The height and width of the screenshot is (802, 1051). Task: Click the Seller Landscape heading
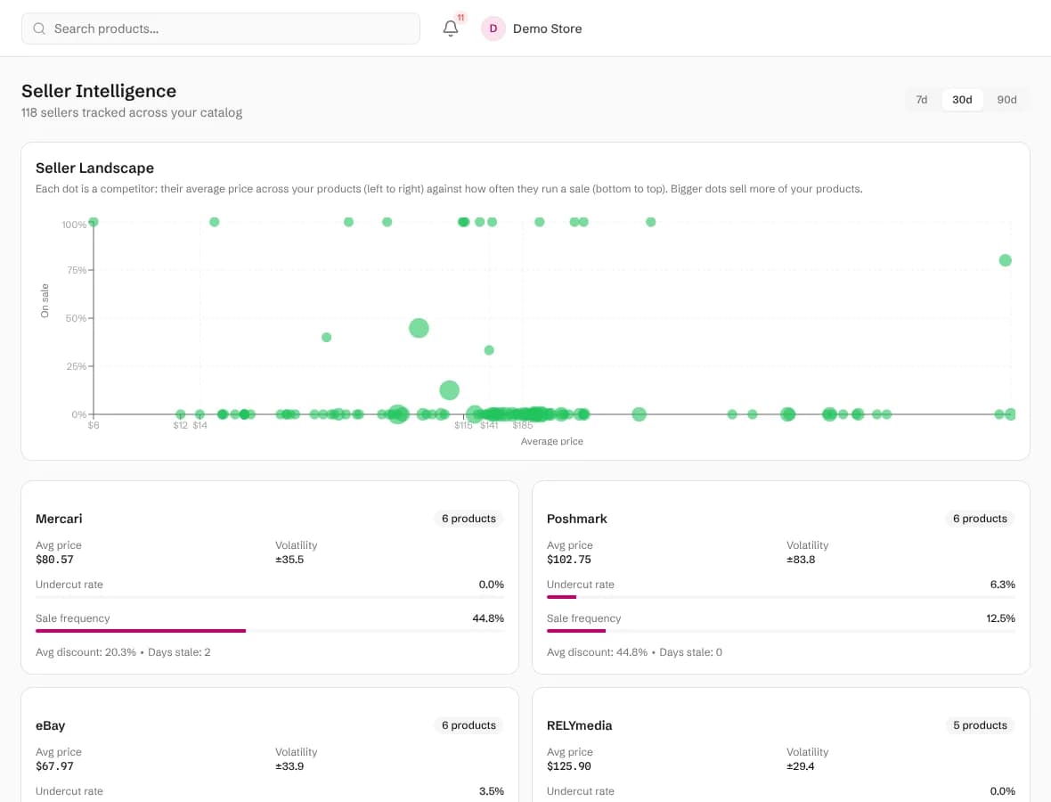[x=94, y=168]
